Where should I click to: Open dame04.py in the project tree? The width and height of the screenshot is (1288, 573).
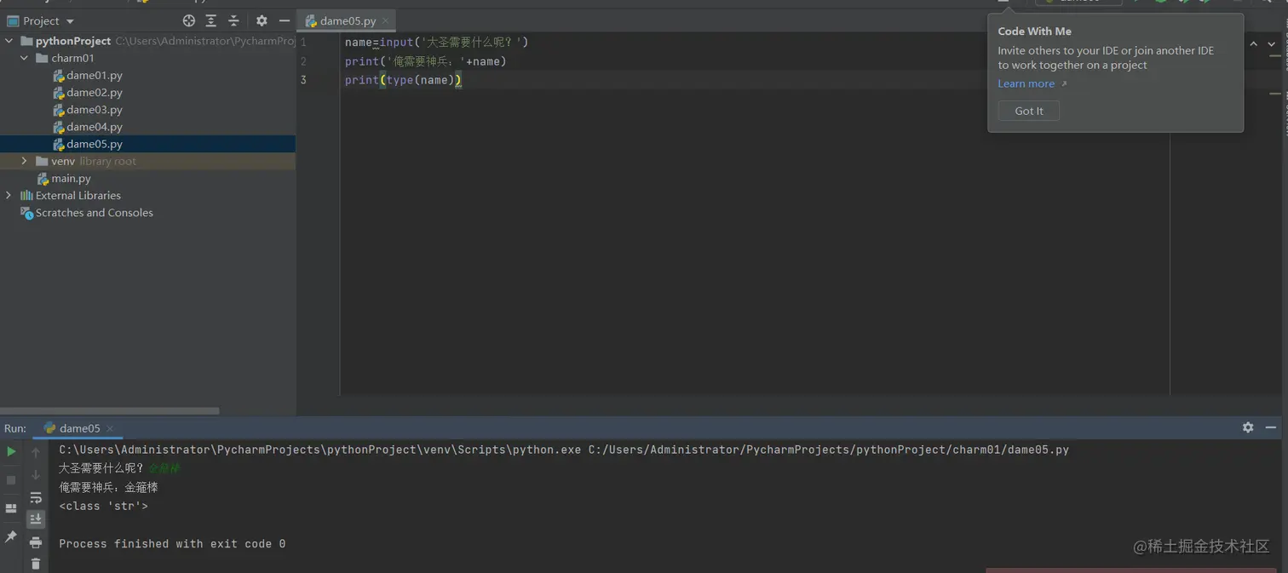click(95, 126)
